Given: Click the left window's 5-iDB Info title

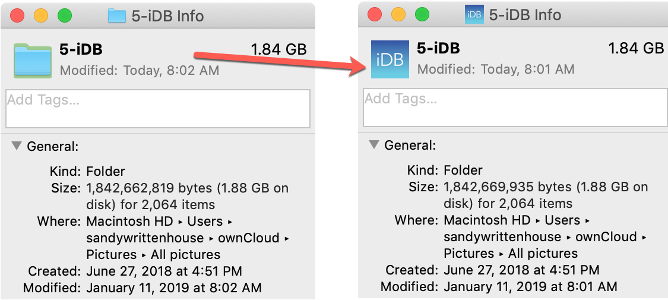Looking at the screenshot, I should coord(167,16).
